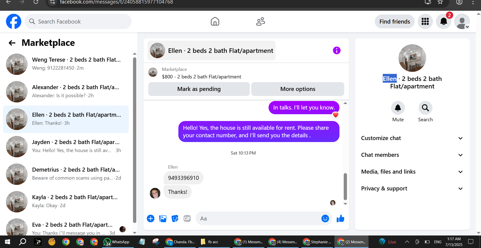
Task: Focus the Search Facebook field
Action: click(78, 22)
